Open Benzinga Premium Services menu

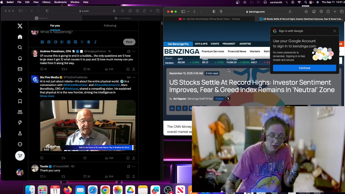pos(213,51)
